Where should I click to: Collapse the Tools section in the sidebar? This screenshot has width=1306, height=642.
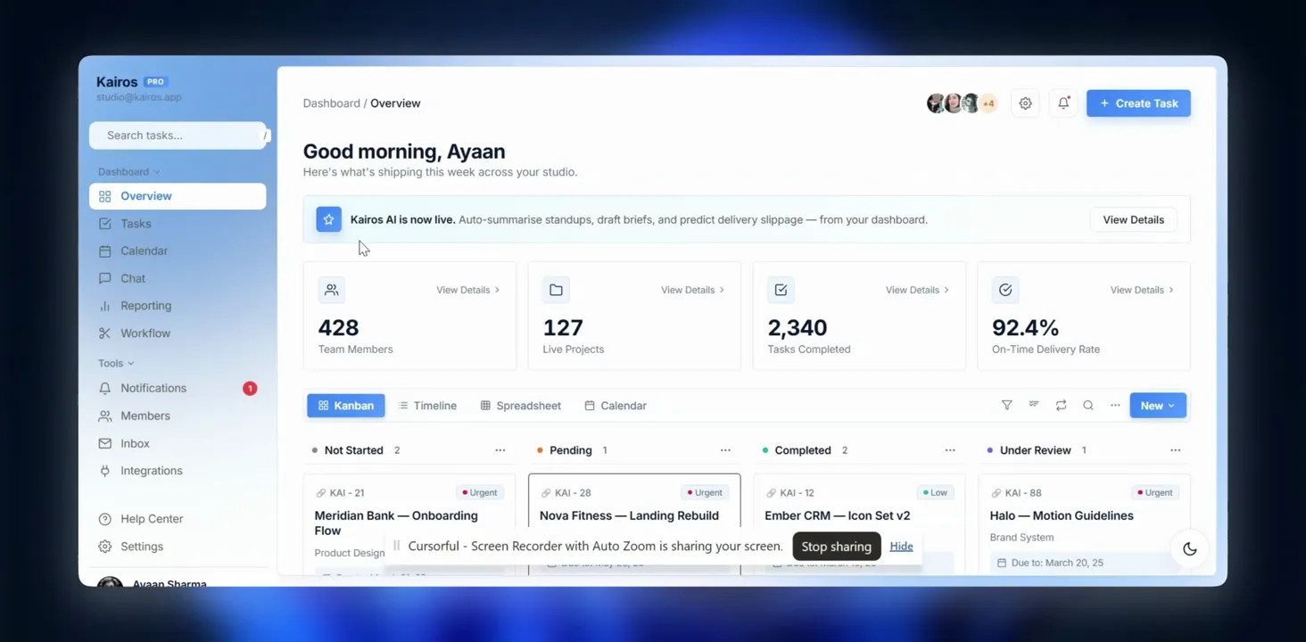(x=116, y=364)
